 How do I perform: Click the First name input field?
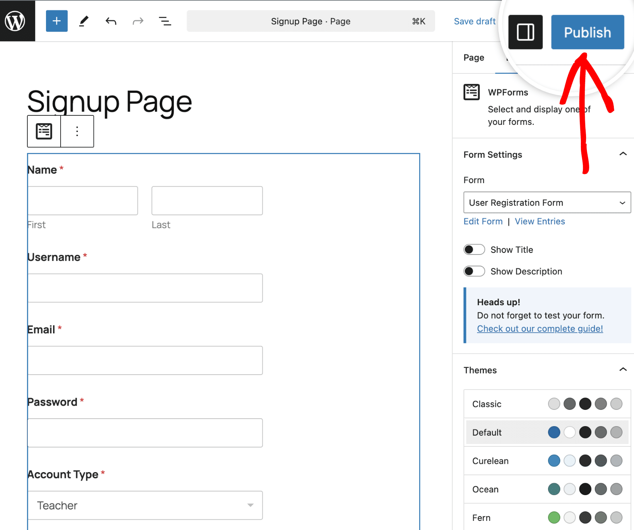[x=83, y=201]
